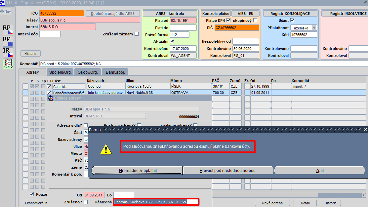Toggle EJ checkbox in Centrála row
The height and width of the screenshot is (207, 368).
click(x=49, y=86)
